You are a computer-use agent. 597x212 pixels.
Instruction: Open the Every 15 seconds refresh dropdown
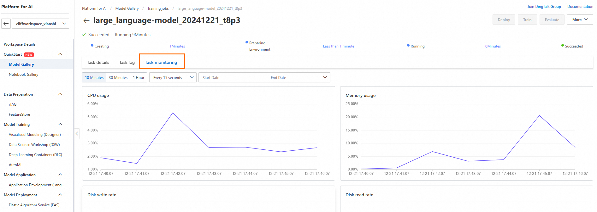click(173, 77)
